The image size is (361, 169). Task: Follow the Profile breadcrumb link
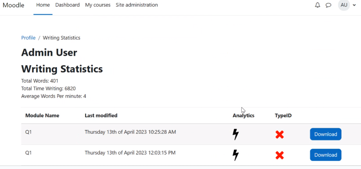point(28,38)
